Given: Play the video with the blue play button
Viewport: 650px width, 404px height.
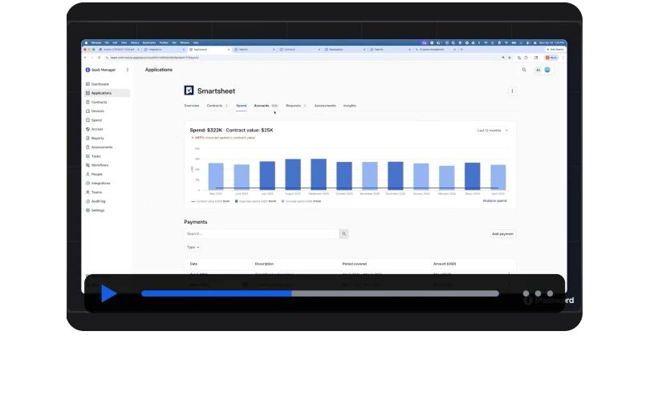Looking at the screenshot, I should (x=108, y=293).
